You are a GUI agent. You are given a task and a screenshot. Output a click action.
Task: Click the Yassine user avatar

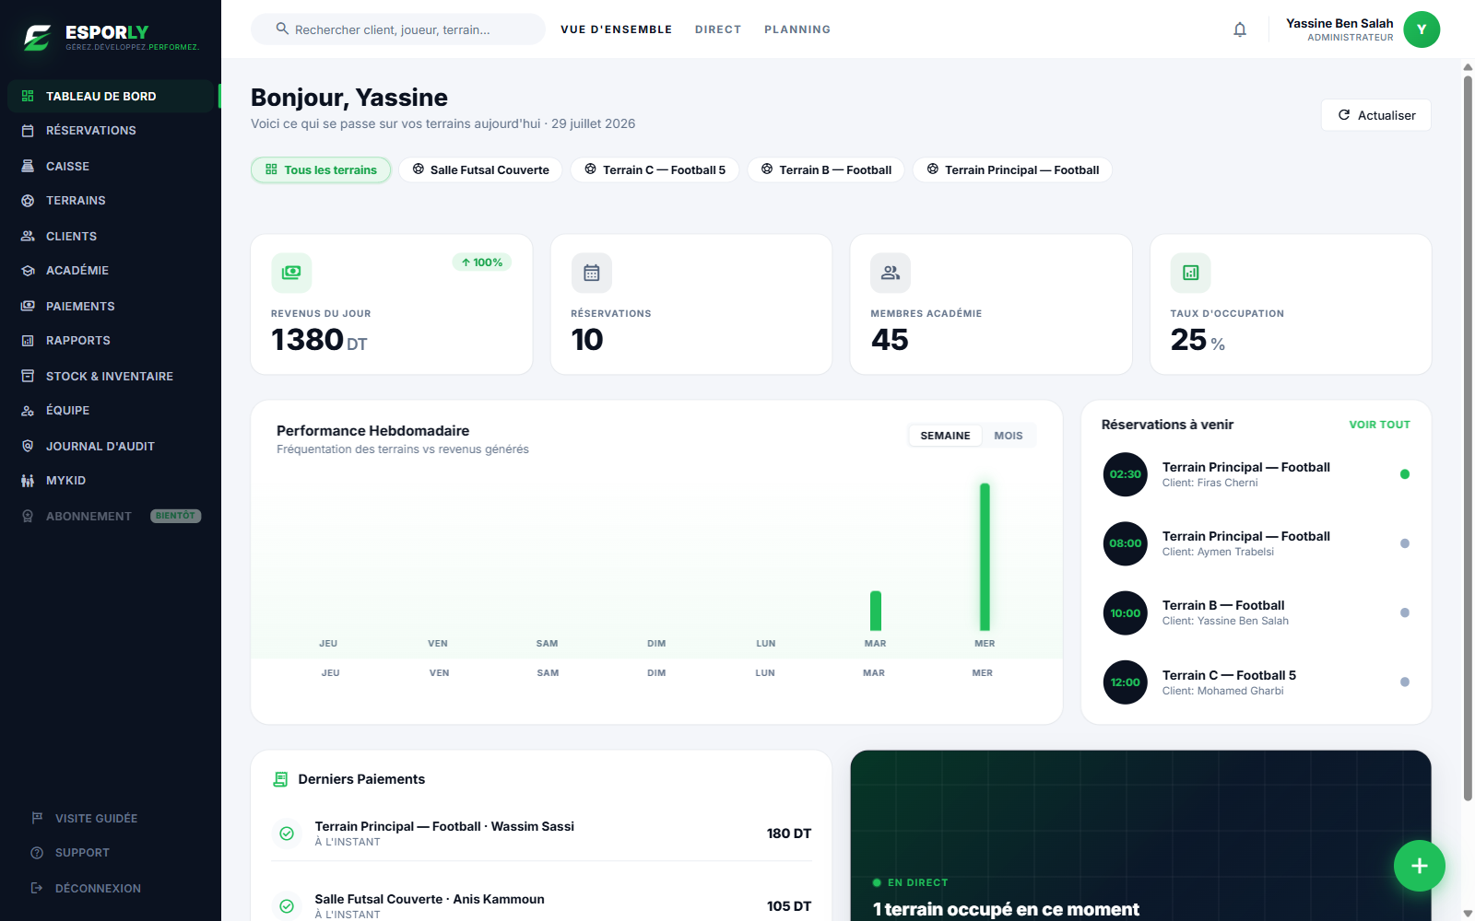(1422, 29)
